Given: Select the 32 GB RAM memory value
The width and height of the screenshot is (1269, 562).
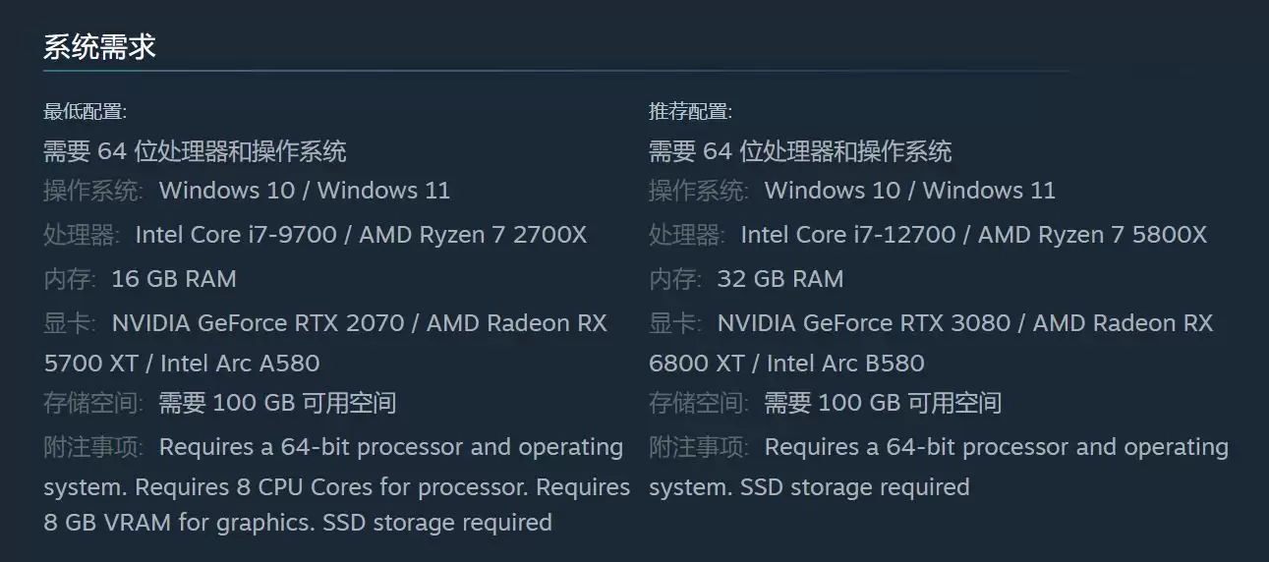Looking at the screenshot, I should click(779, 279).
